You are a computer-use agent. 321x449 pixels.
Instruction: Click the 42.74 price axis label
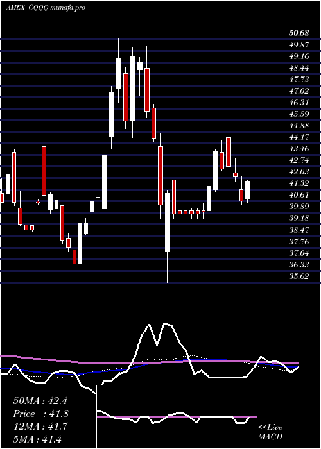pos(299,160)
